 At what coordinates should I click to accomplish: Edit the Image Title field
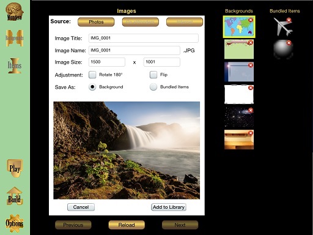pyautogui.click(x=144, y=38)
